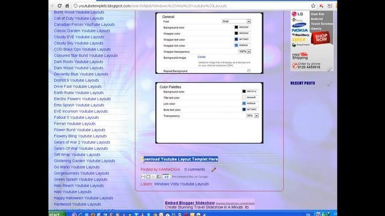The width and height of the screenshot is (385, 216).
Task: Open the EVE Incursion Youtube Layouts link
Action: click(x=81, y=111)
